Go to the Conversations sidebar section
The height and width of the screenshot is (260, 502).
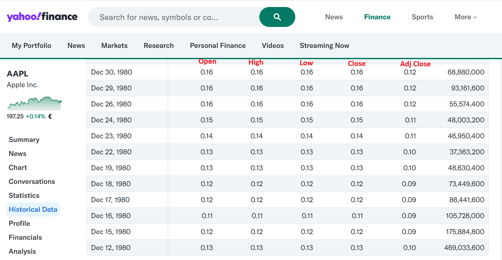(32, 182)
